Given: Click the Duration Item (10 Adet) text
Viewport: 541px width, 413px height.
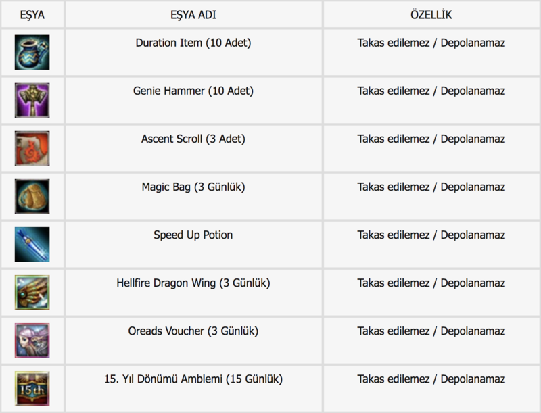Looking at the screenshot, I should pos(193,43).
